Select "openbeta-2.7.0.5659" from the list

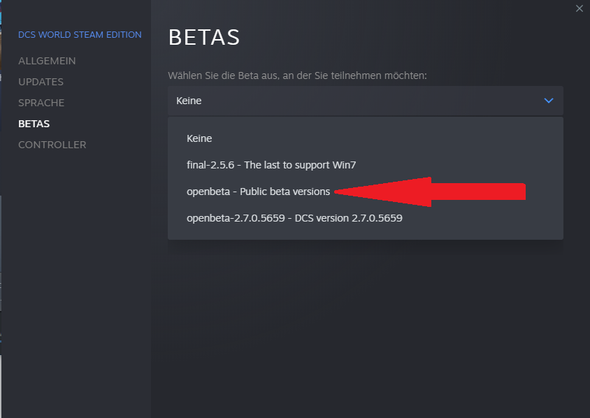[x=295, y=218]
